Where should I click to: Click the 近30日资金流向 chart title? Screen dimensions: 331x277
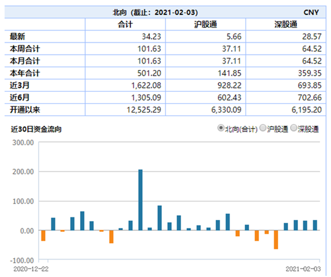tap(36, 129)
